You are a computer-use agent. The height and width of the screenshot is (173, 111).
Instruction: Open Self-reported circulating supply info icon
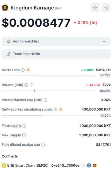pyautogui.click(x=55, y=109)
